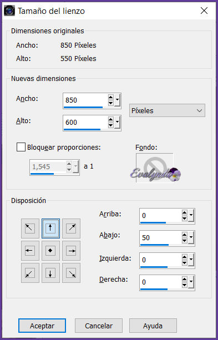Select the bottom-right placement arrow
Viewport: 218px width, 340px height.
point(71,273)
